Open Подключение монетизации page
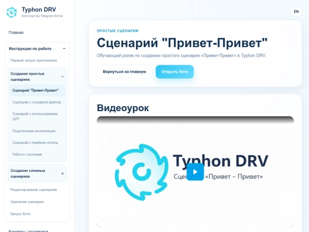The image size is (309, 232). tap(34, 131)
